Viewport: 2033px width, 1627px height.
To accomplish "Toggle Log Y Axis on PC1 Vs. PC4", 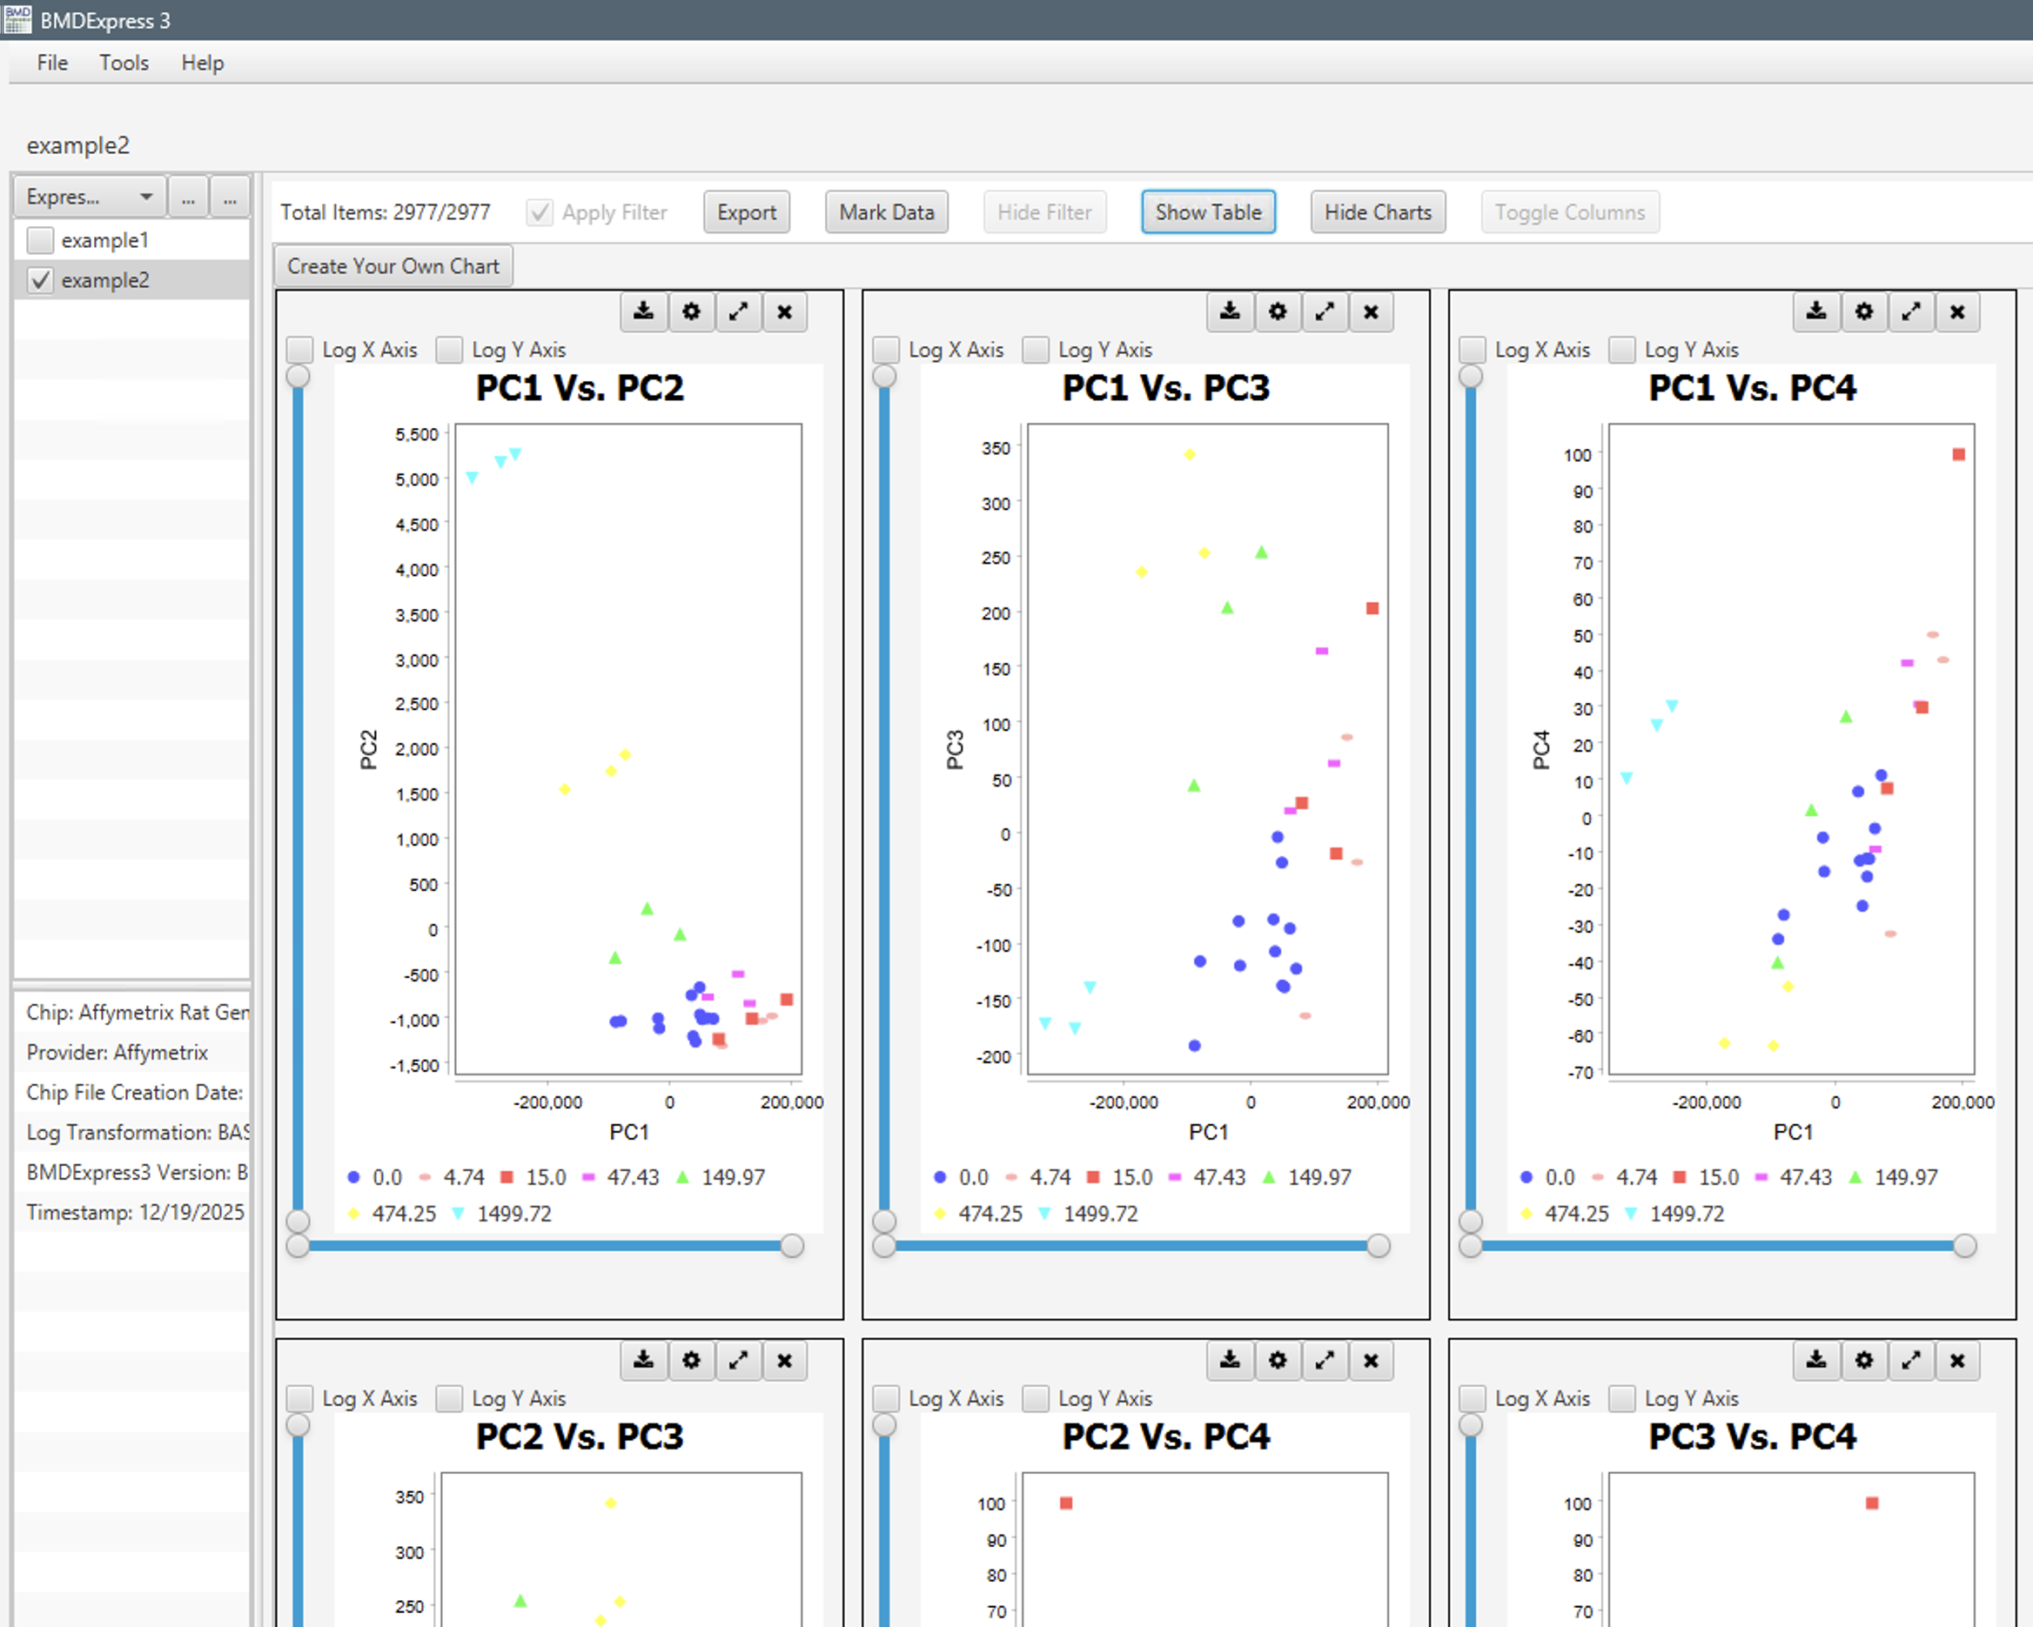I will pos(1623,350).
